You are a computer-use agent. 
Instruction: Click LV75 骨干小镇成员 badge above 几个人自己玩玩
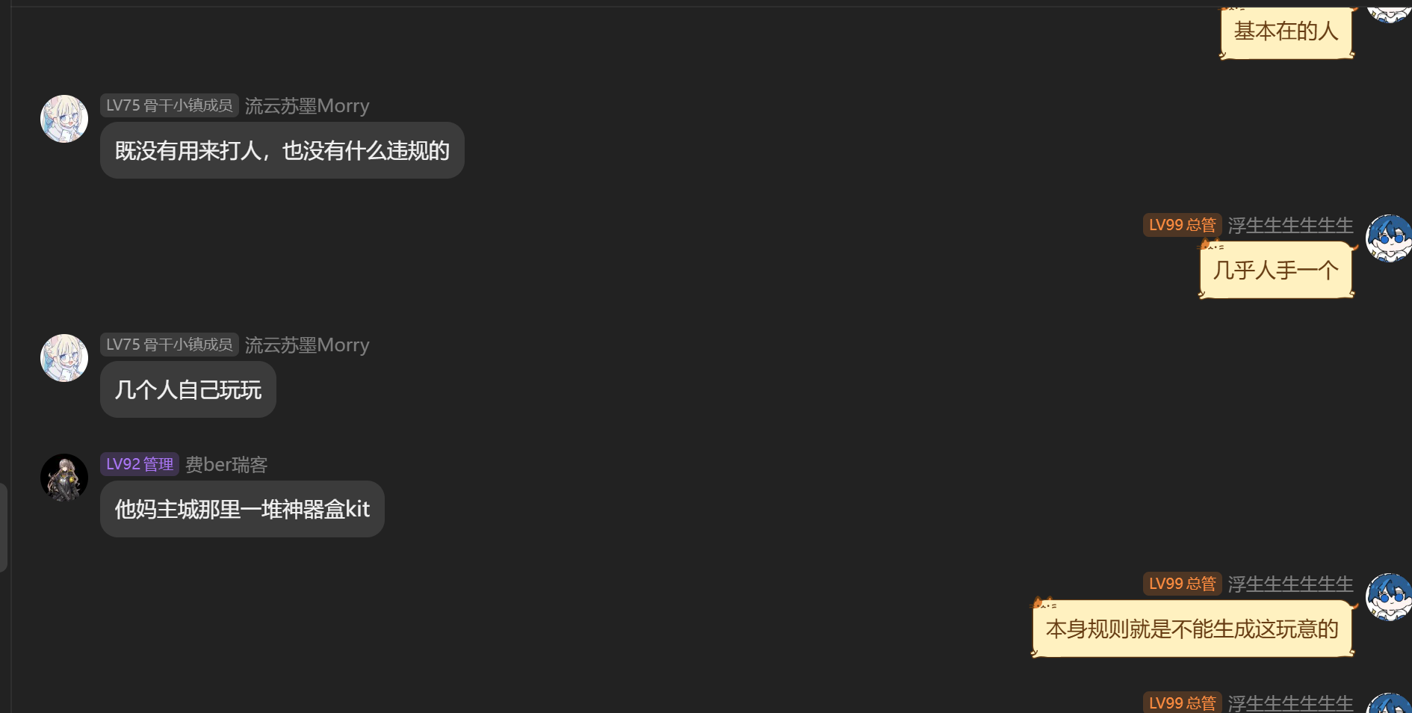170,345
